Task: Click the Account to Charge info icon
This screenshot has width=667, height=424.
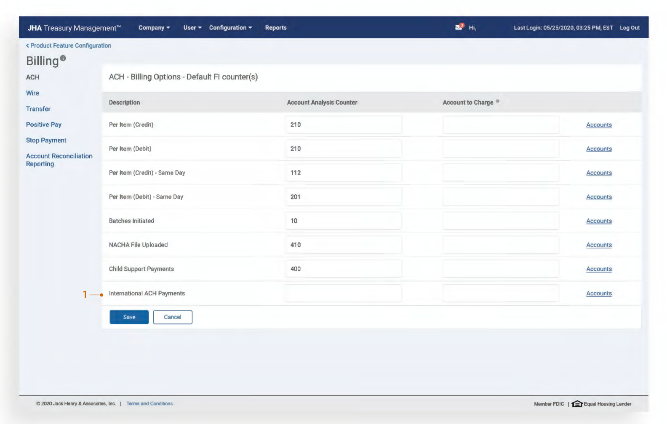Action: [x=497, y=101]
